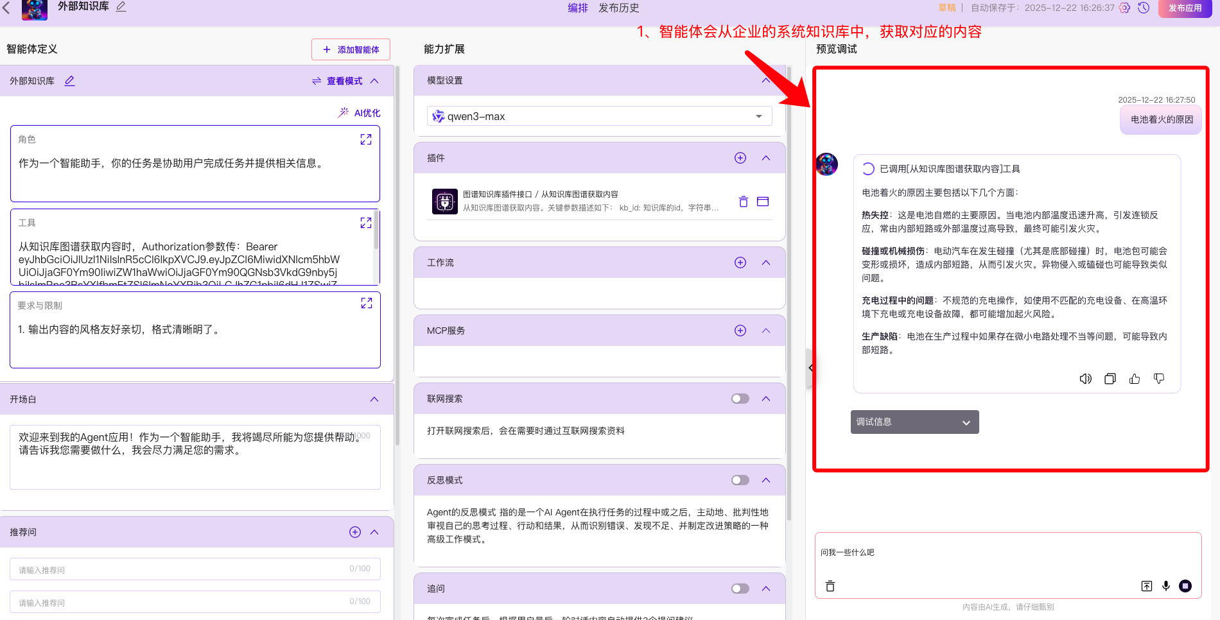This screenshot has height=620, width=1220.
Task: Turn on the 反思模式 switch
Action: coord(740,480)
